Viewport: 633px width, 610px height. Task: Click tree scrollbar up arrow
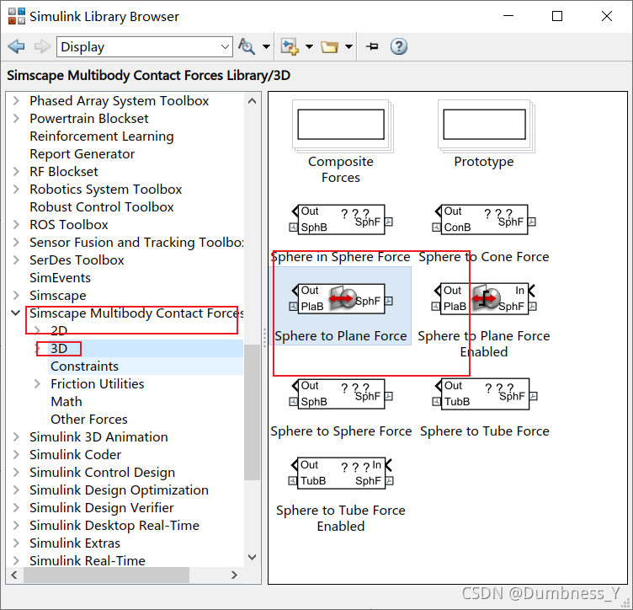pos(252,100)
